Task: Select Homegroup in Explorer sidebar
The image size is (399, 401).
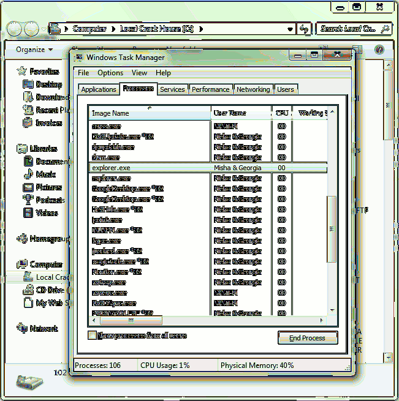Action: click(43, 239)
